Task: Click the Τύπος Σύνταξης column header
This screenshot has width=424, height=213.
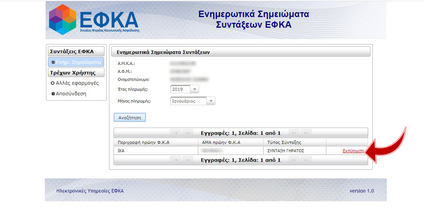Action: 295,142
